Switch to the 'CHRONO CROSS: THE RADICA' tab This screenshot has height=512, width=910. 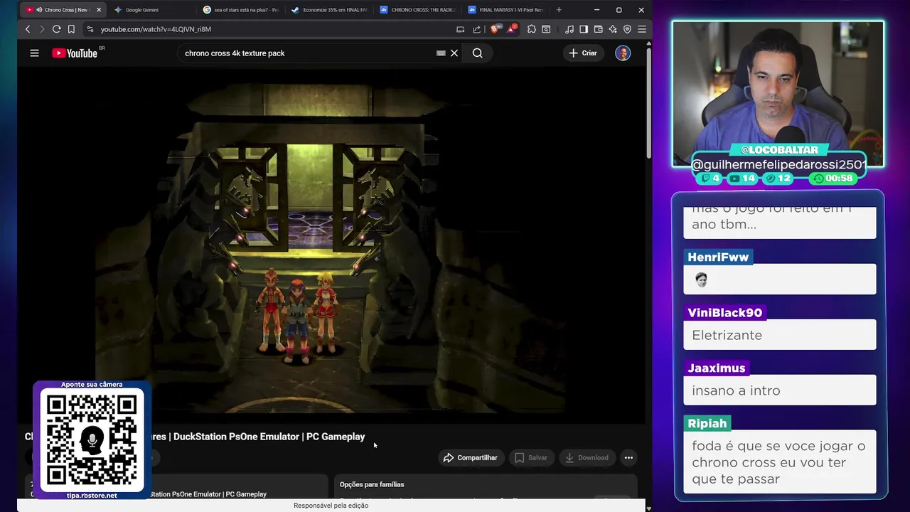417,10
